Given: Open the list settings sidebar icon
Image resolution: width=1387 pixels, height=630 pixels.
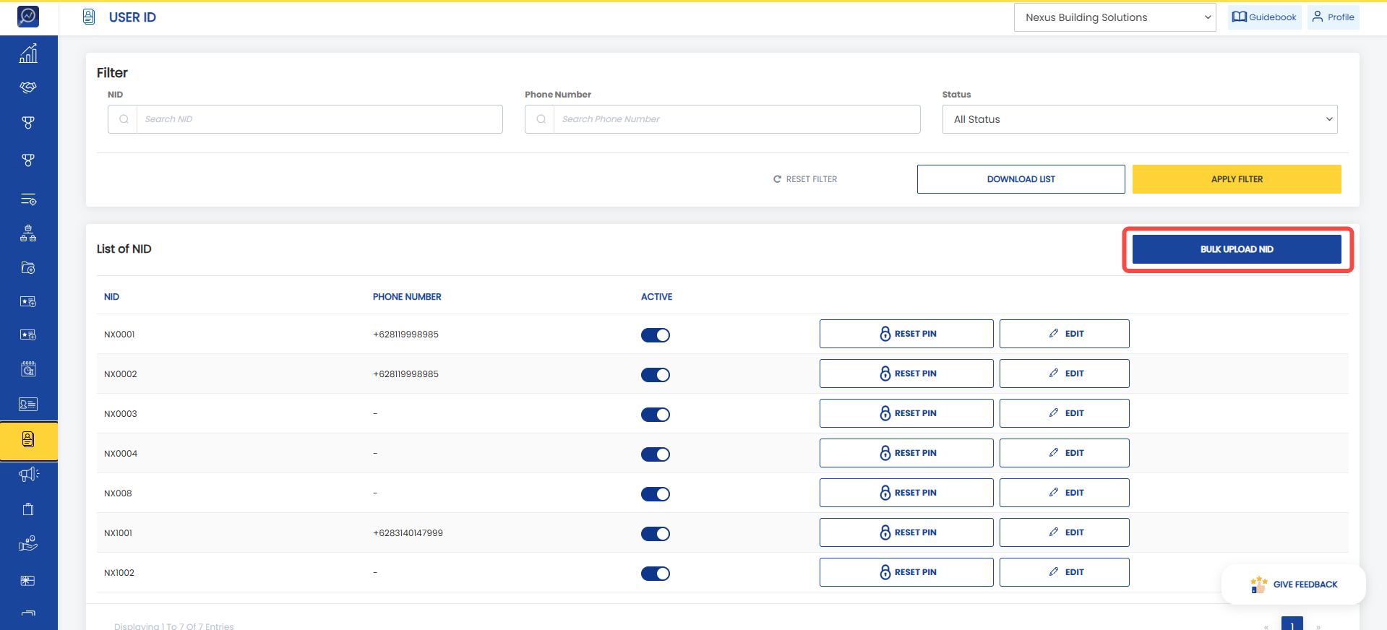Looking at the screenshot, I should [x=28, y=199].
